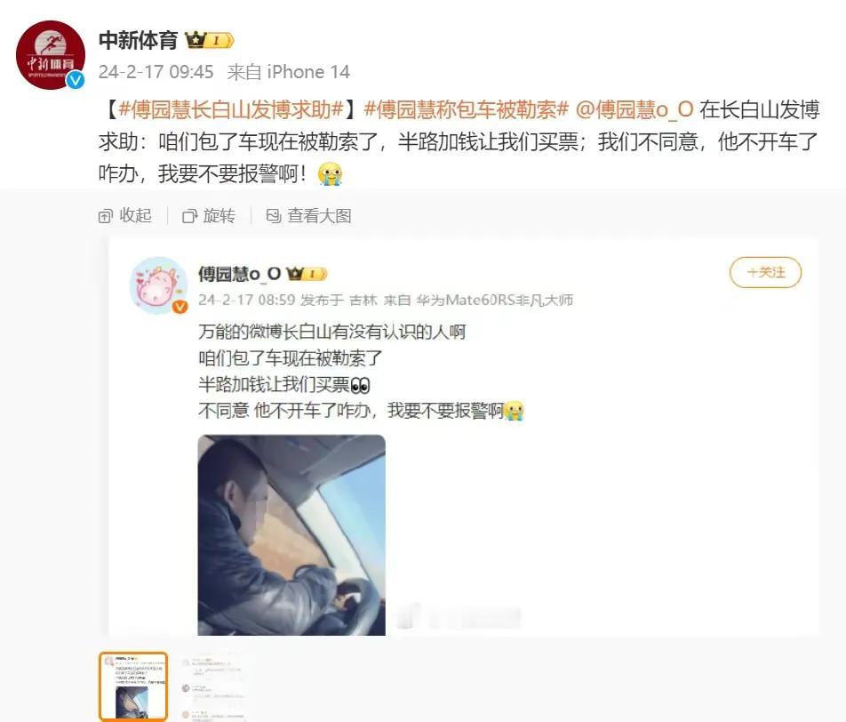Image resolution: width=846 pixels, height=722 pixels.
Task: Rotate the image with 旋转
Action: click(209, 215)
